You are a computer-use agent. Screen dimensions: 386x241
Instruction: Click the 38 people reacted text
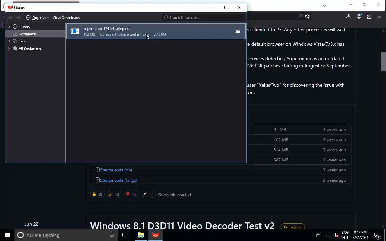pos(174,195)
